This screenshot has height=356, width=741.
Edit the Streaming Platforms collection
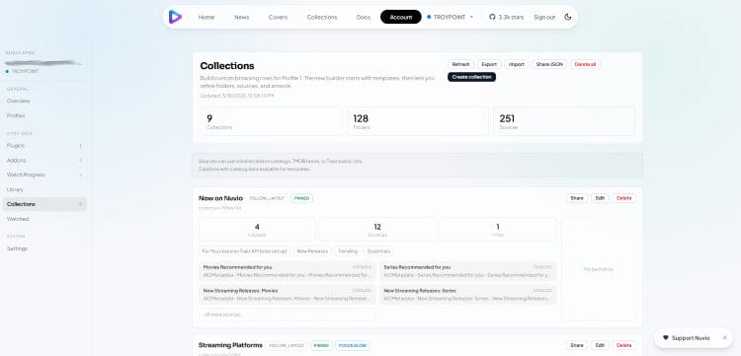[x=600, y=345]
